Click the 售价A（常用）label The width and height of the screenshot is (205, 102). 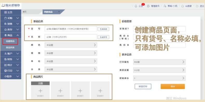(124, 37)
